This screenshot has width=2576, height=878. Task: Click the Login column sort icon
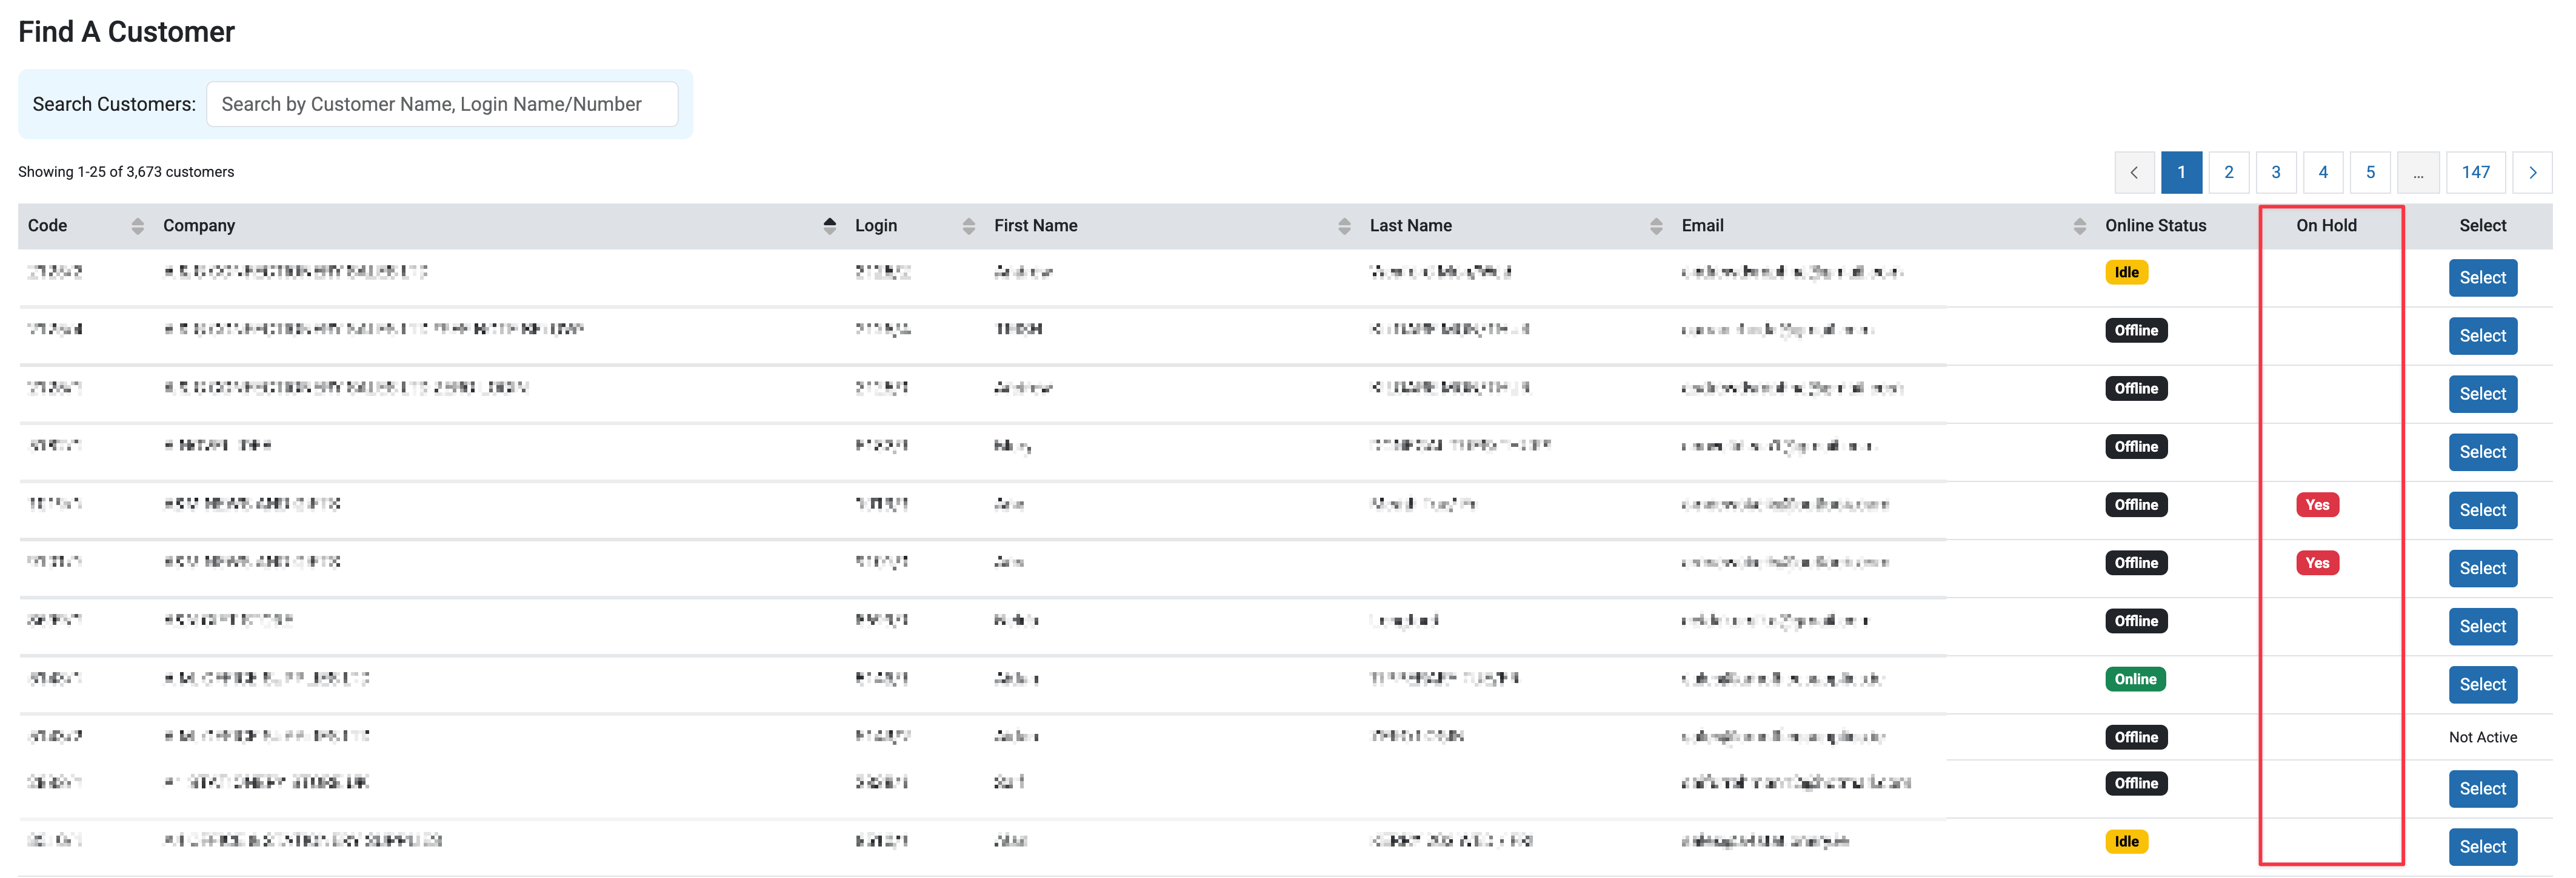pos(968,226)
